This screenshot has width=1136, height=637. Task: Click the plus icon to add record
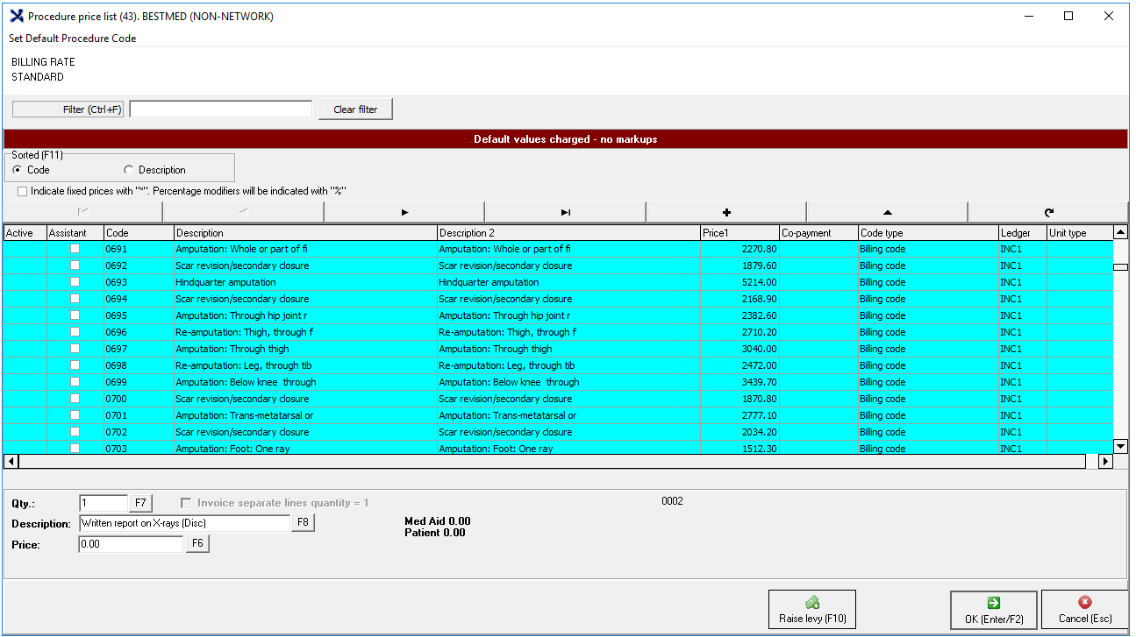(725, 212)
